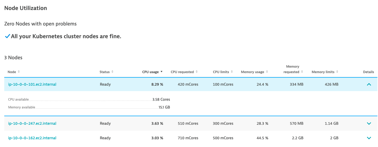Click the CPU usage column header
The image size is (378, 147).
coord(150,72)
